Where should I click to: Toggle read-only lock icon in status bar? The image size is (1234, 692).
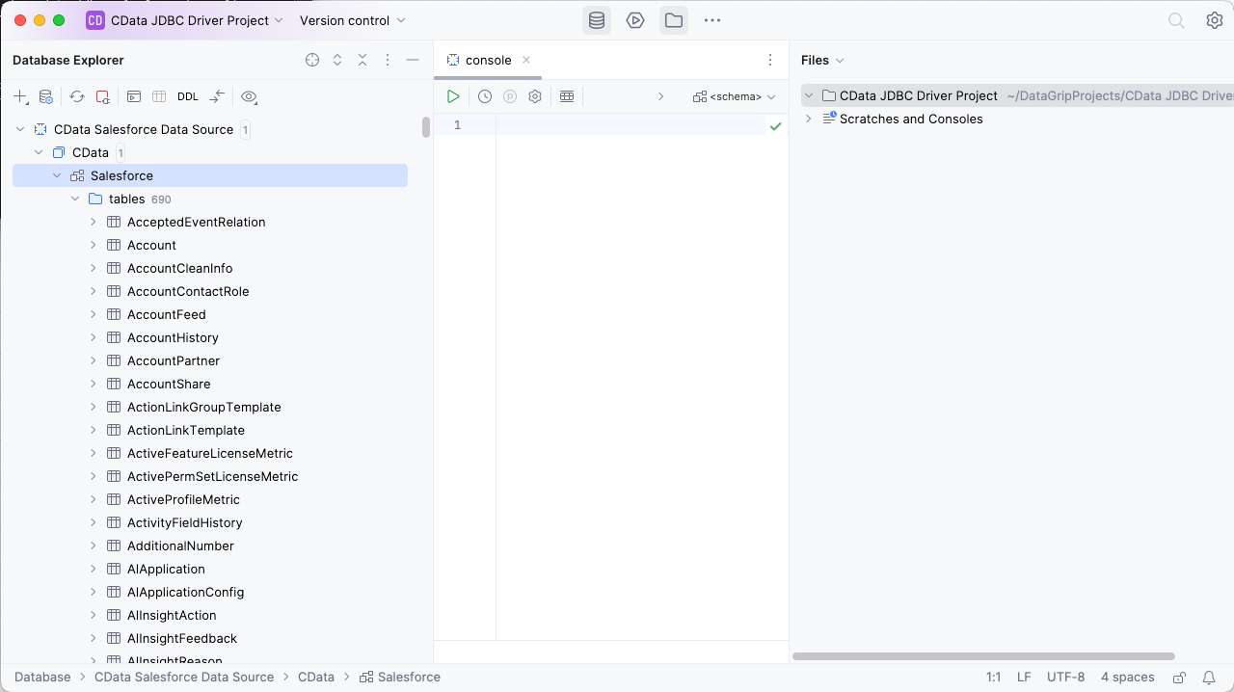click(x=1179, y=678)
